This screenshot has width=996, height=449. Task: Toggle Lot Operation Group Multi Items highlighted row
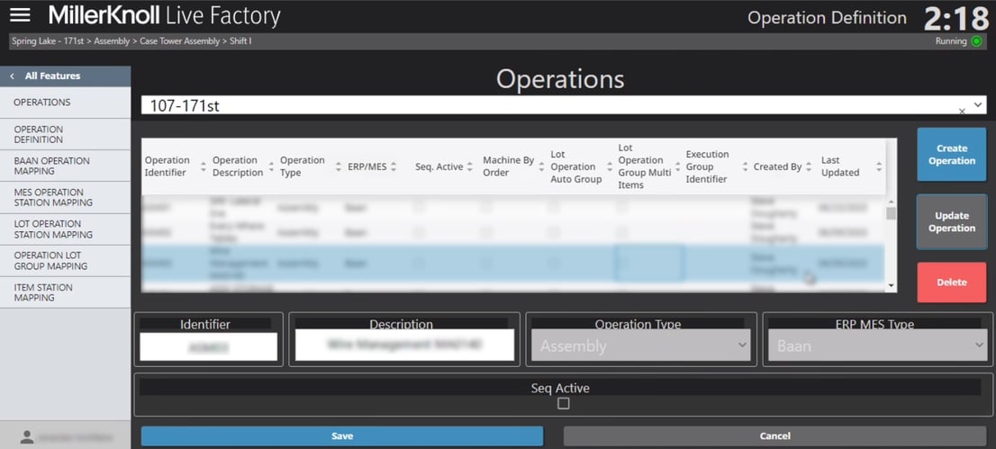coord(623,263)
